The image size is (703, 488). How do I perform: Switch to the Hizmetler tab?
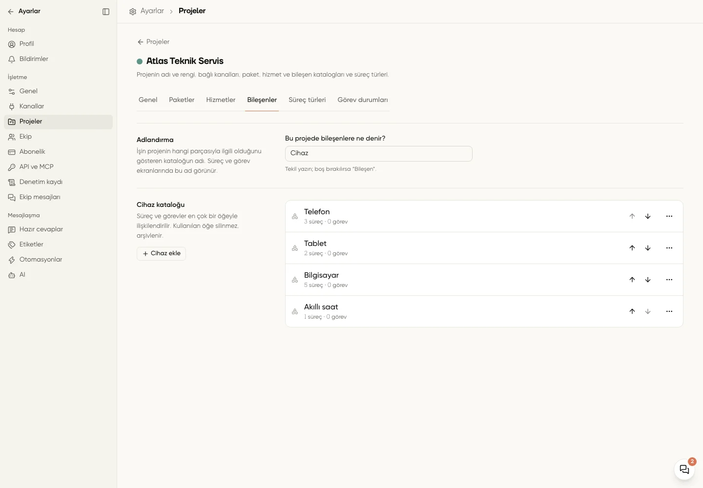[x=221, y=100]
